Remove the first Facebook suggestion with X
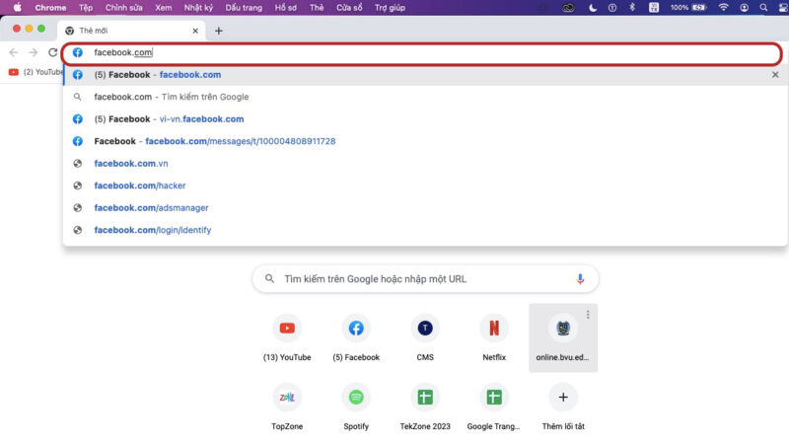This screenshot has width=789, height=444. (x=775, y=75)
